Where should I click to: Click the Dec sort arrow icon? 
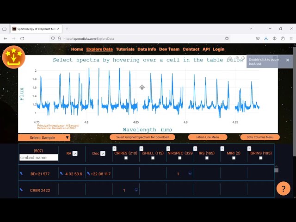pyautogui.click(x=103, y=154)
